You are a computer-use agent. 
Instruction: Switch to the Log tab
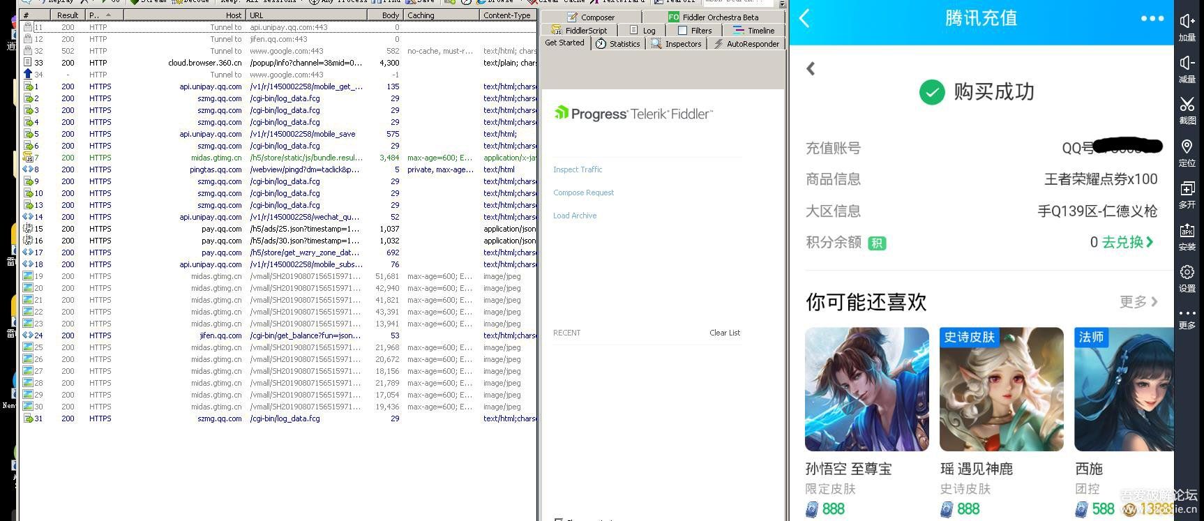point(642,31)
